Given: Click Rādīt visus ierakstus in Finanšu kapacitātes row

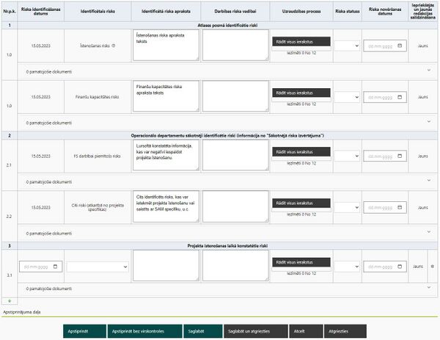Looking at the screenshot, I should click(x=301, y=93).
